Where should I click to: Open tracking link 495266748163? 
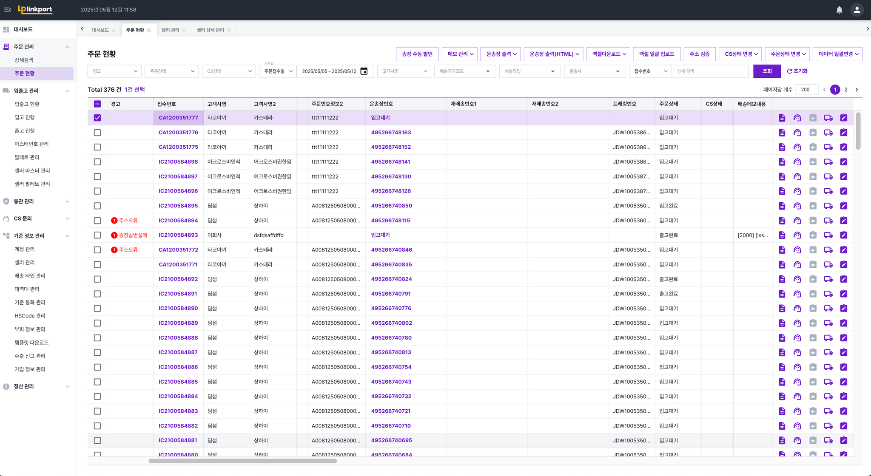click(x=391, y=133)
